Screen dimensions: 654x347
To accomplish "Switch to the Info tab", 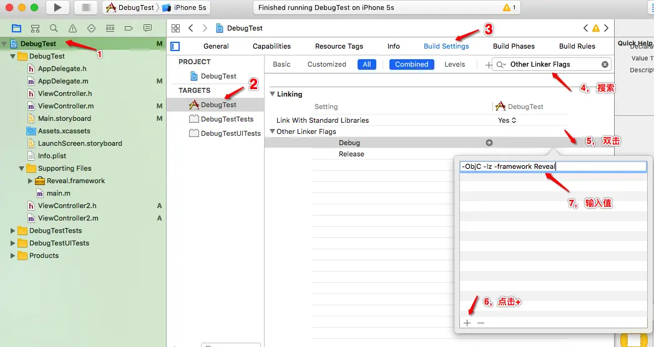I will pos(393,46).
